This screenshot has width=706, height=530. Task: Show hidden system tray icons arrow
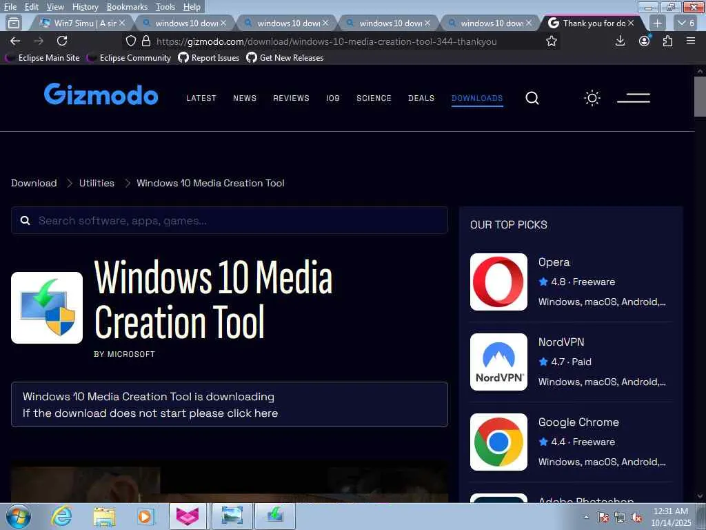point(586,518)
